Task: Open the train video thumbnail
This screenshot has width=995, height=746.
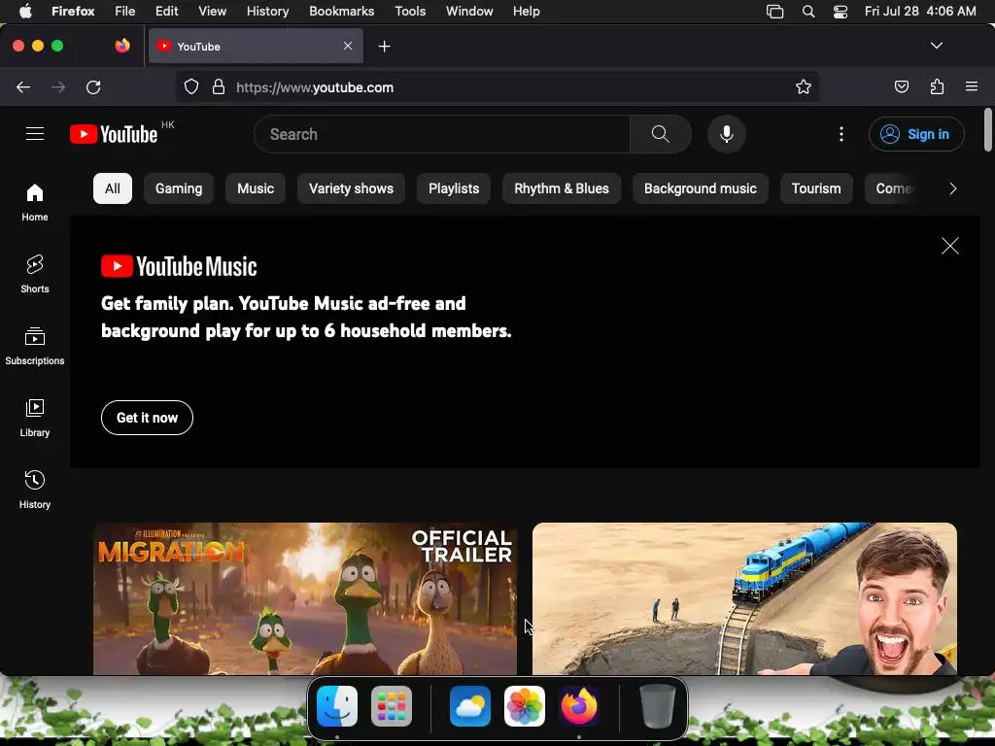Action: tap(744, 598)
